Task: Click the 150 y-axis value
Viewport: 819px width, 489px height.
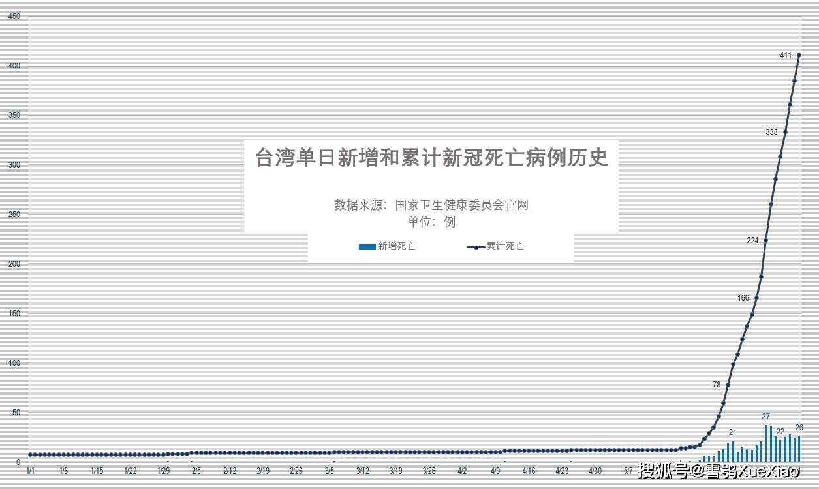Action: click(x=15, y=314)
